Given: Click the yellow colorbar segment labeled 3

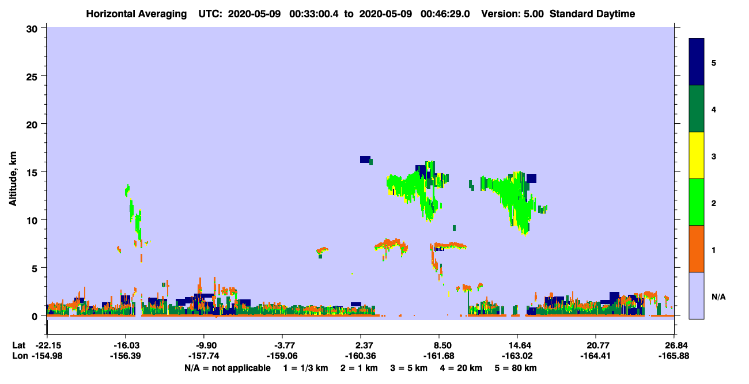Looking at the screenshot, I should point(697,155).
